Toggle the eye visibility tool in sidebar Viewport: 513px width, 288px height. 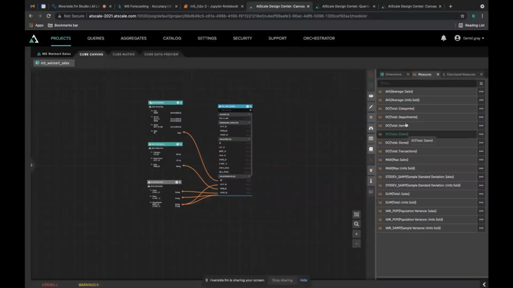(x=371, y=96)
